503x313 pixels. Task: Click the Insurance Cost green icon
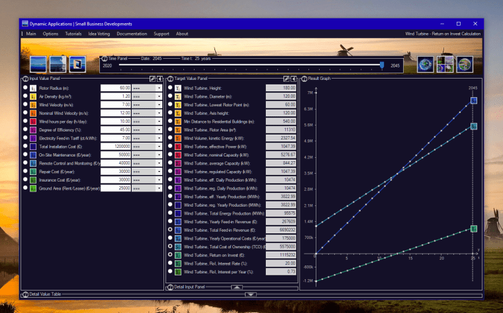(x=33, y=180)
